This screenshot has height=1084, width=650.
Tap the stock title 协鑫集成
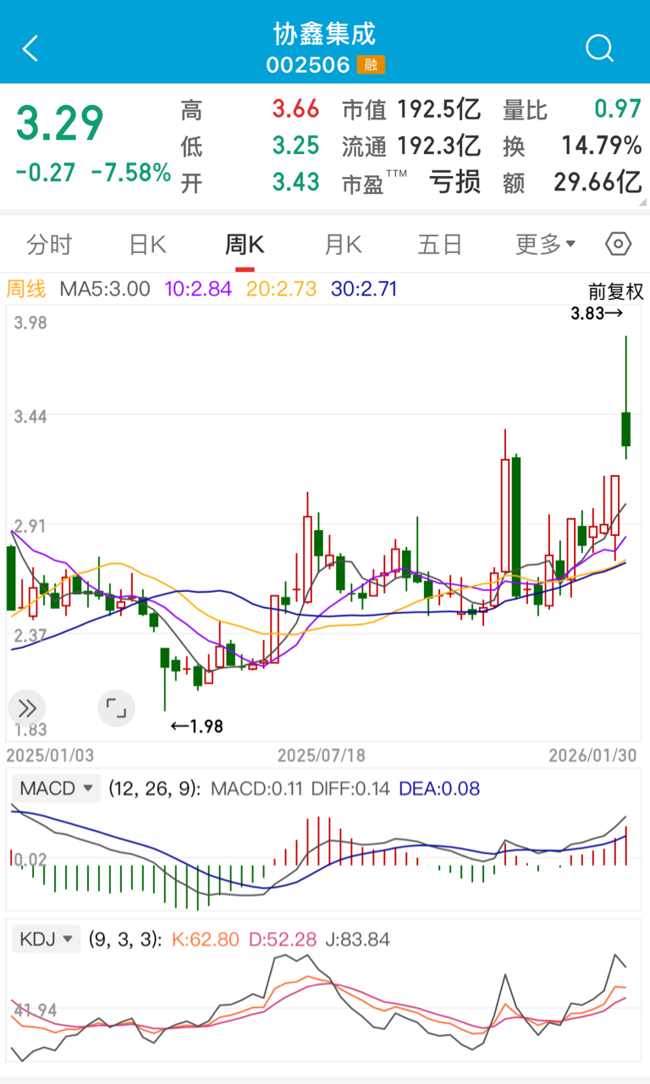click(325, 35)
